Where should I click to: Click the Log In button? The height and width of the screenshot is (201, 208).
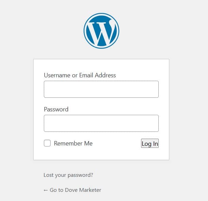click(x=150, y=143)
